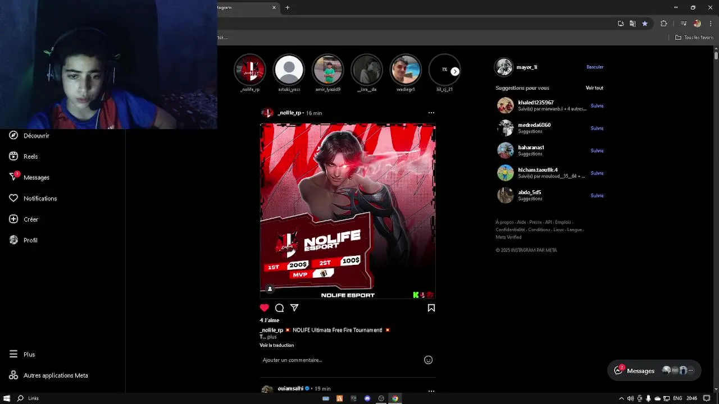Click Confidentialité footer link
719x404 pixels.
[x=510, y=229]
